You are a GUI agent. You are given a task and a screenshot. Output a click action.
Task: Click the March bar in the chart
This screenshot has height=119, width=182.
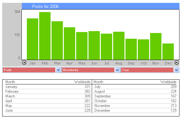click(x=57, y=40)
